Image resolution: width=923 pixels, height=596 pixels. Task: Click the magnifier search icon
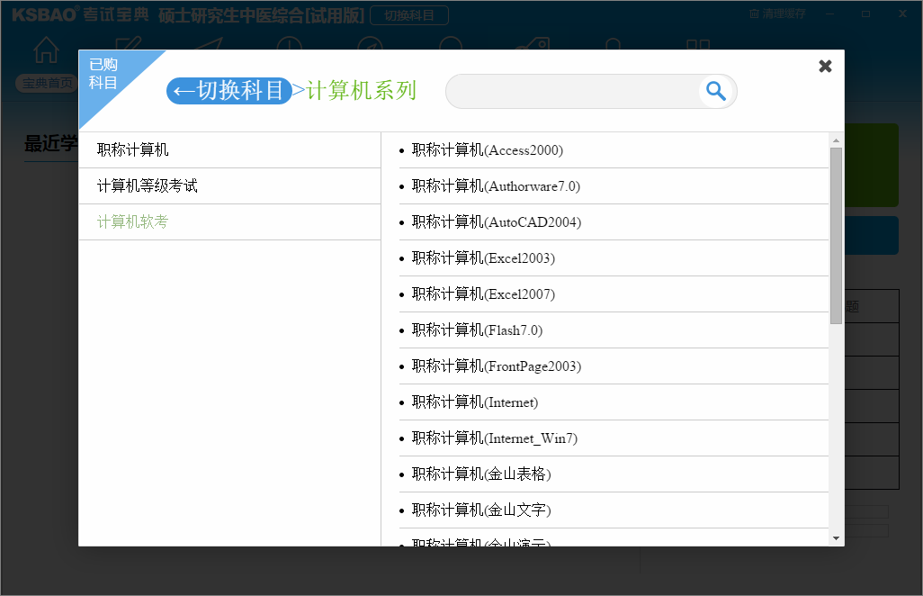[716, 91]
